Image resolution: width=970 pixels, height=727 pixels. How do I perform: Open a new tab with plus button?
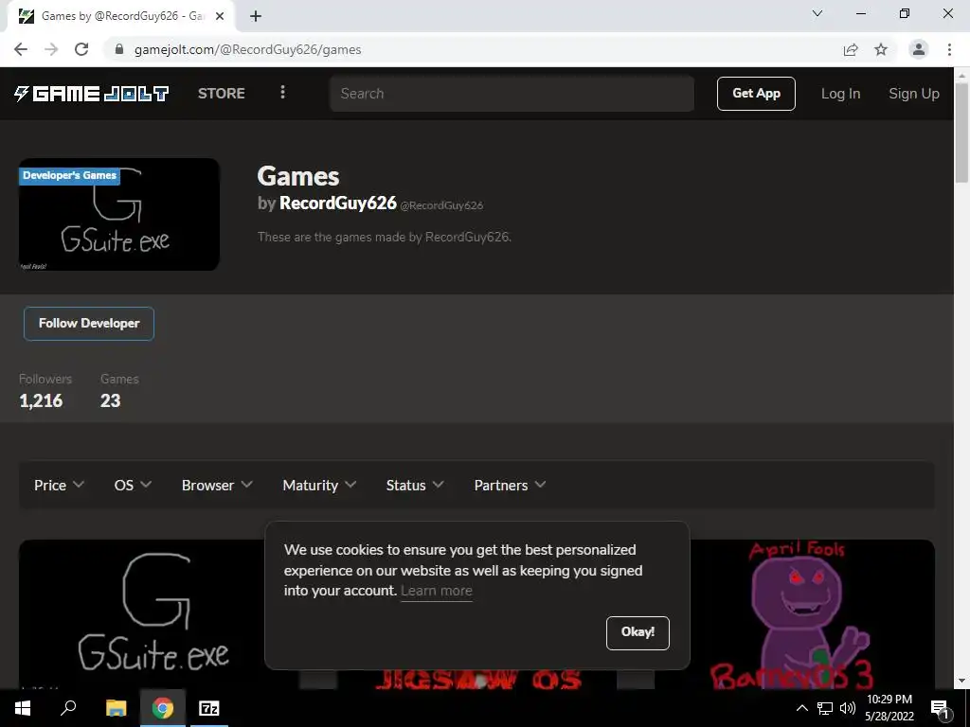[x=256, y=16]
